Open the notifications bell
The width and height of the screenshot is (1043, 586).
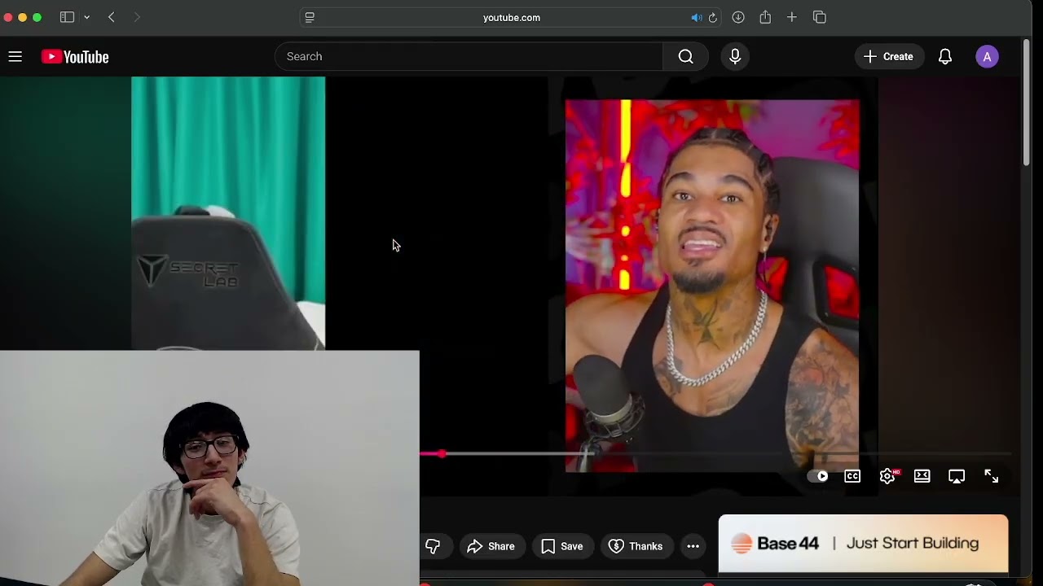(945, 56)
